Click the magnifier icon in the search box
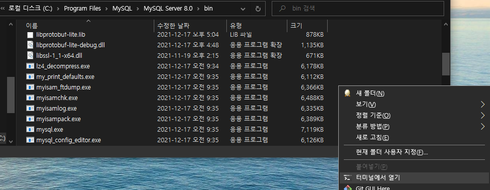Viewport: 490px width, 190px height. [282, 9]
